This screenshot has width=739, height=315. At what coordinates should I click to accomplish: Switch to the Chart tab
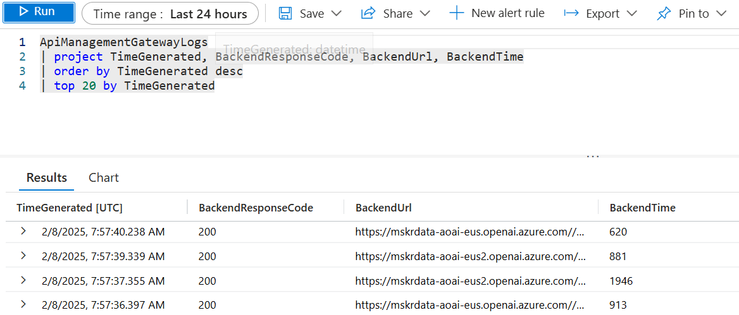104,177
